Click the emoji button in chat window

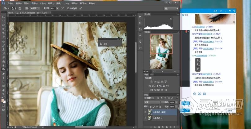point(195,94)
